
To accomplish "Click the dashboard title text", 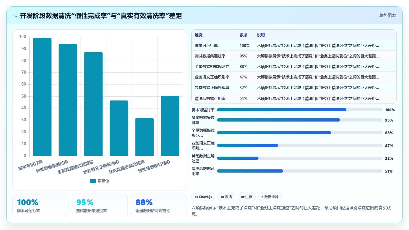I will [x=101, y=16].
